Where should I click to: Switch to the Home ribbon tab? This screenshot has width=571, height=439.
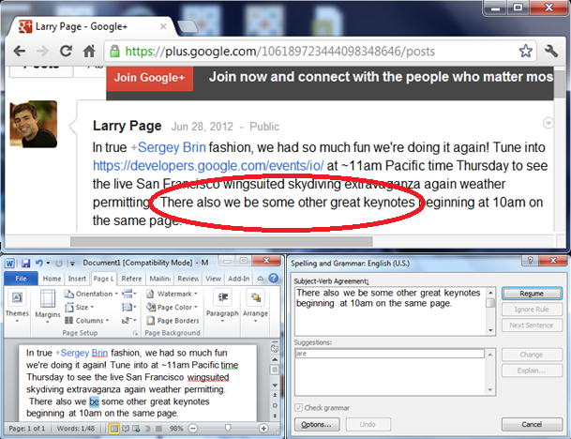click(x=52, y=279)
